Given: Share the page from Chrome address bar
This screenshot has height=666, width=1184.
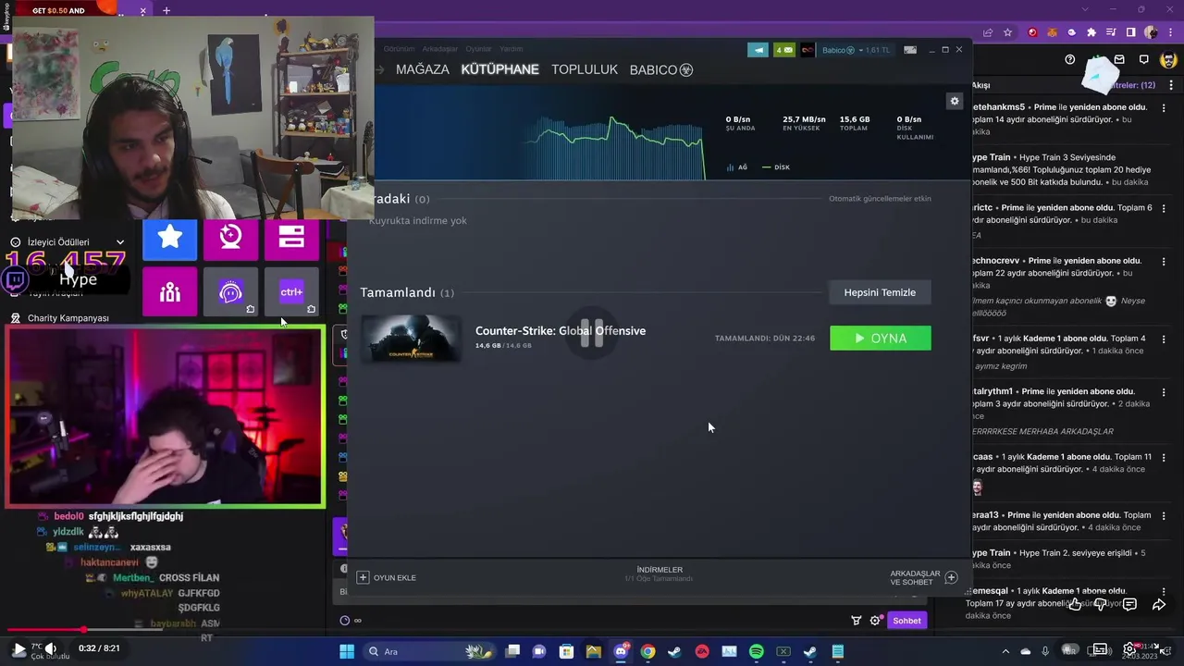Looking at the screenshot, I should (x=989, y=32).
